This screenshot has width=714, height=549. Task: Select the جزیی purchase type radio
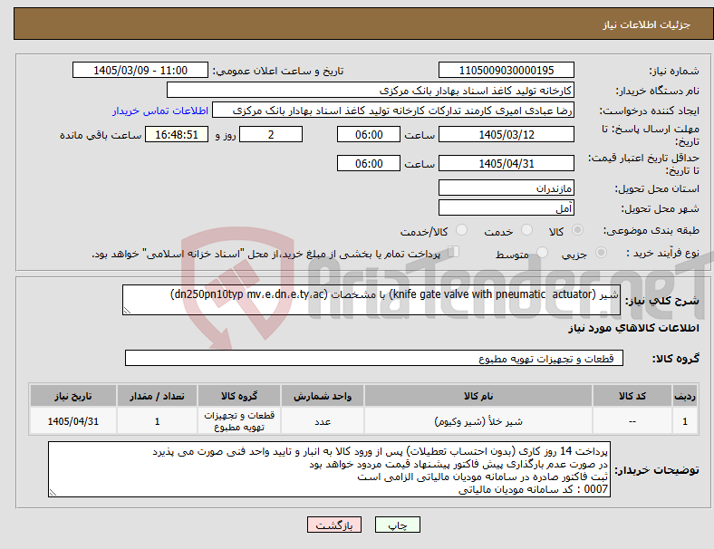pyautogui.click(x=601, y=253)
